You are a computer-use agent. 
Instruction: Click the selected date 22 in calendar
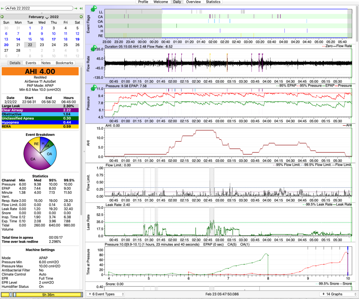tap(30, 45)
